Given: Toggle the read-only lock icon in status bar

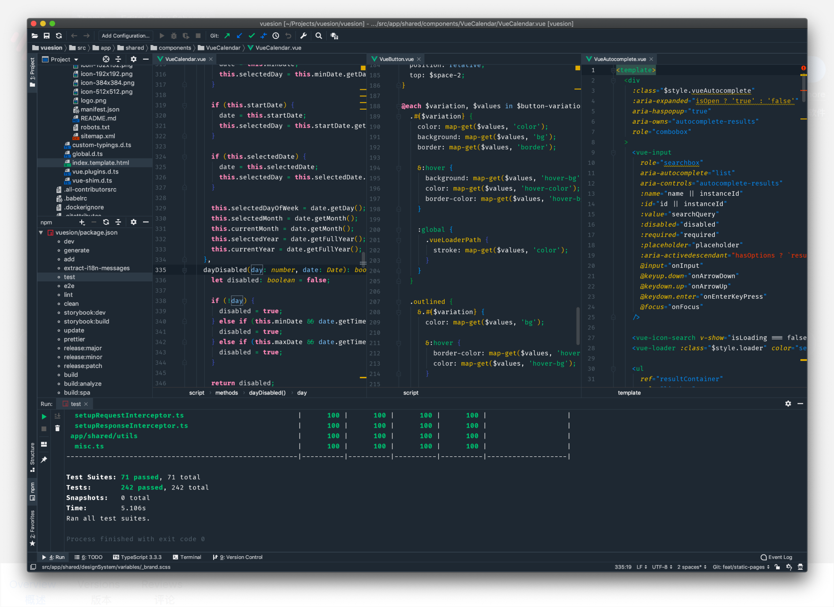Looking at the screenshot, I should [777, 567].
